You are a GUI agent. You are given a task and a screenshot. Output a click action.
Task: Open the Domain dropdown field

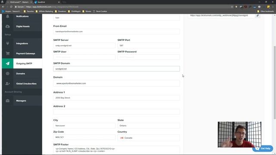(116, 83)
